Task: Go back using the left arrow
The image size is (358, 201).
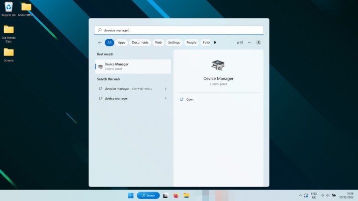Action: [100, 43]
